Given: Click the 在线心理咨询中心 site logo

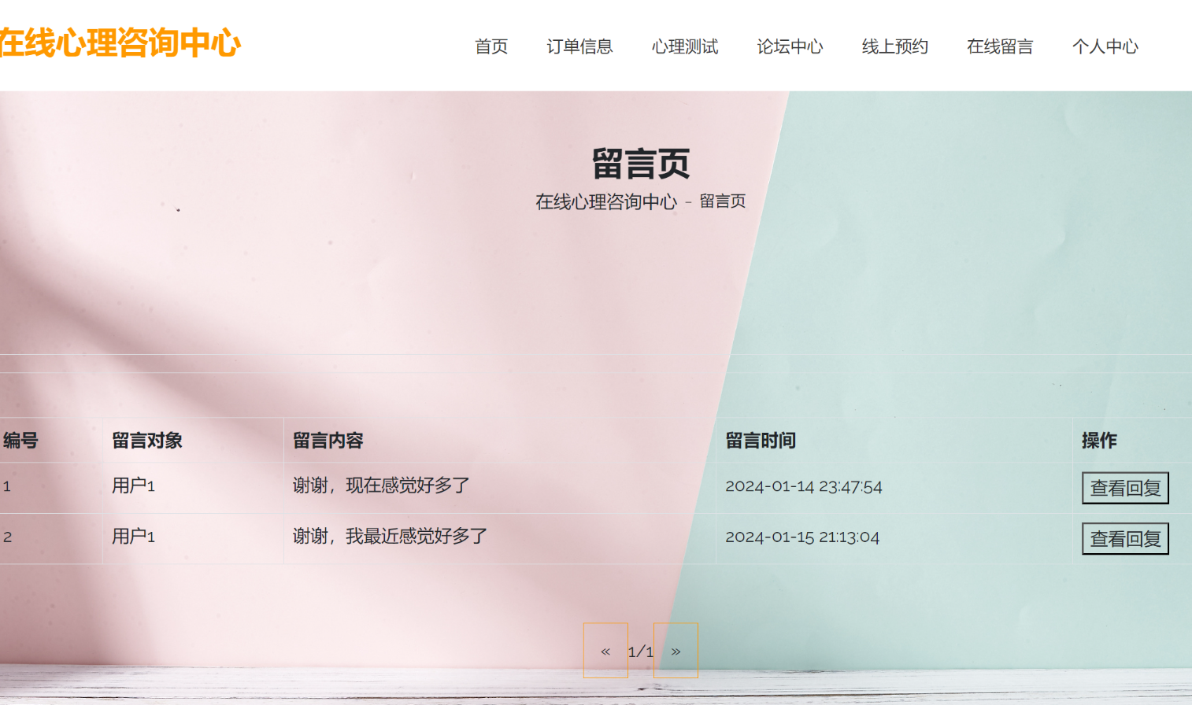Looking at the screenshot, I should tap(118, 46).
